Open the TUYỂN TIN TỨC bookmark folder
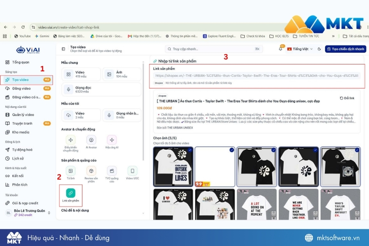 (x=306, y=36)
